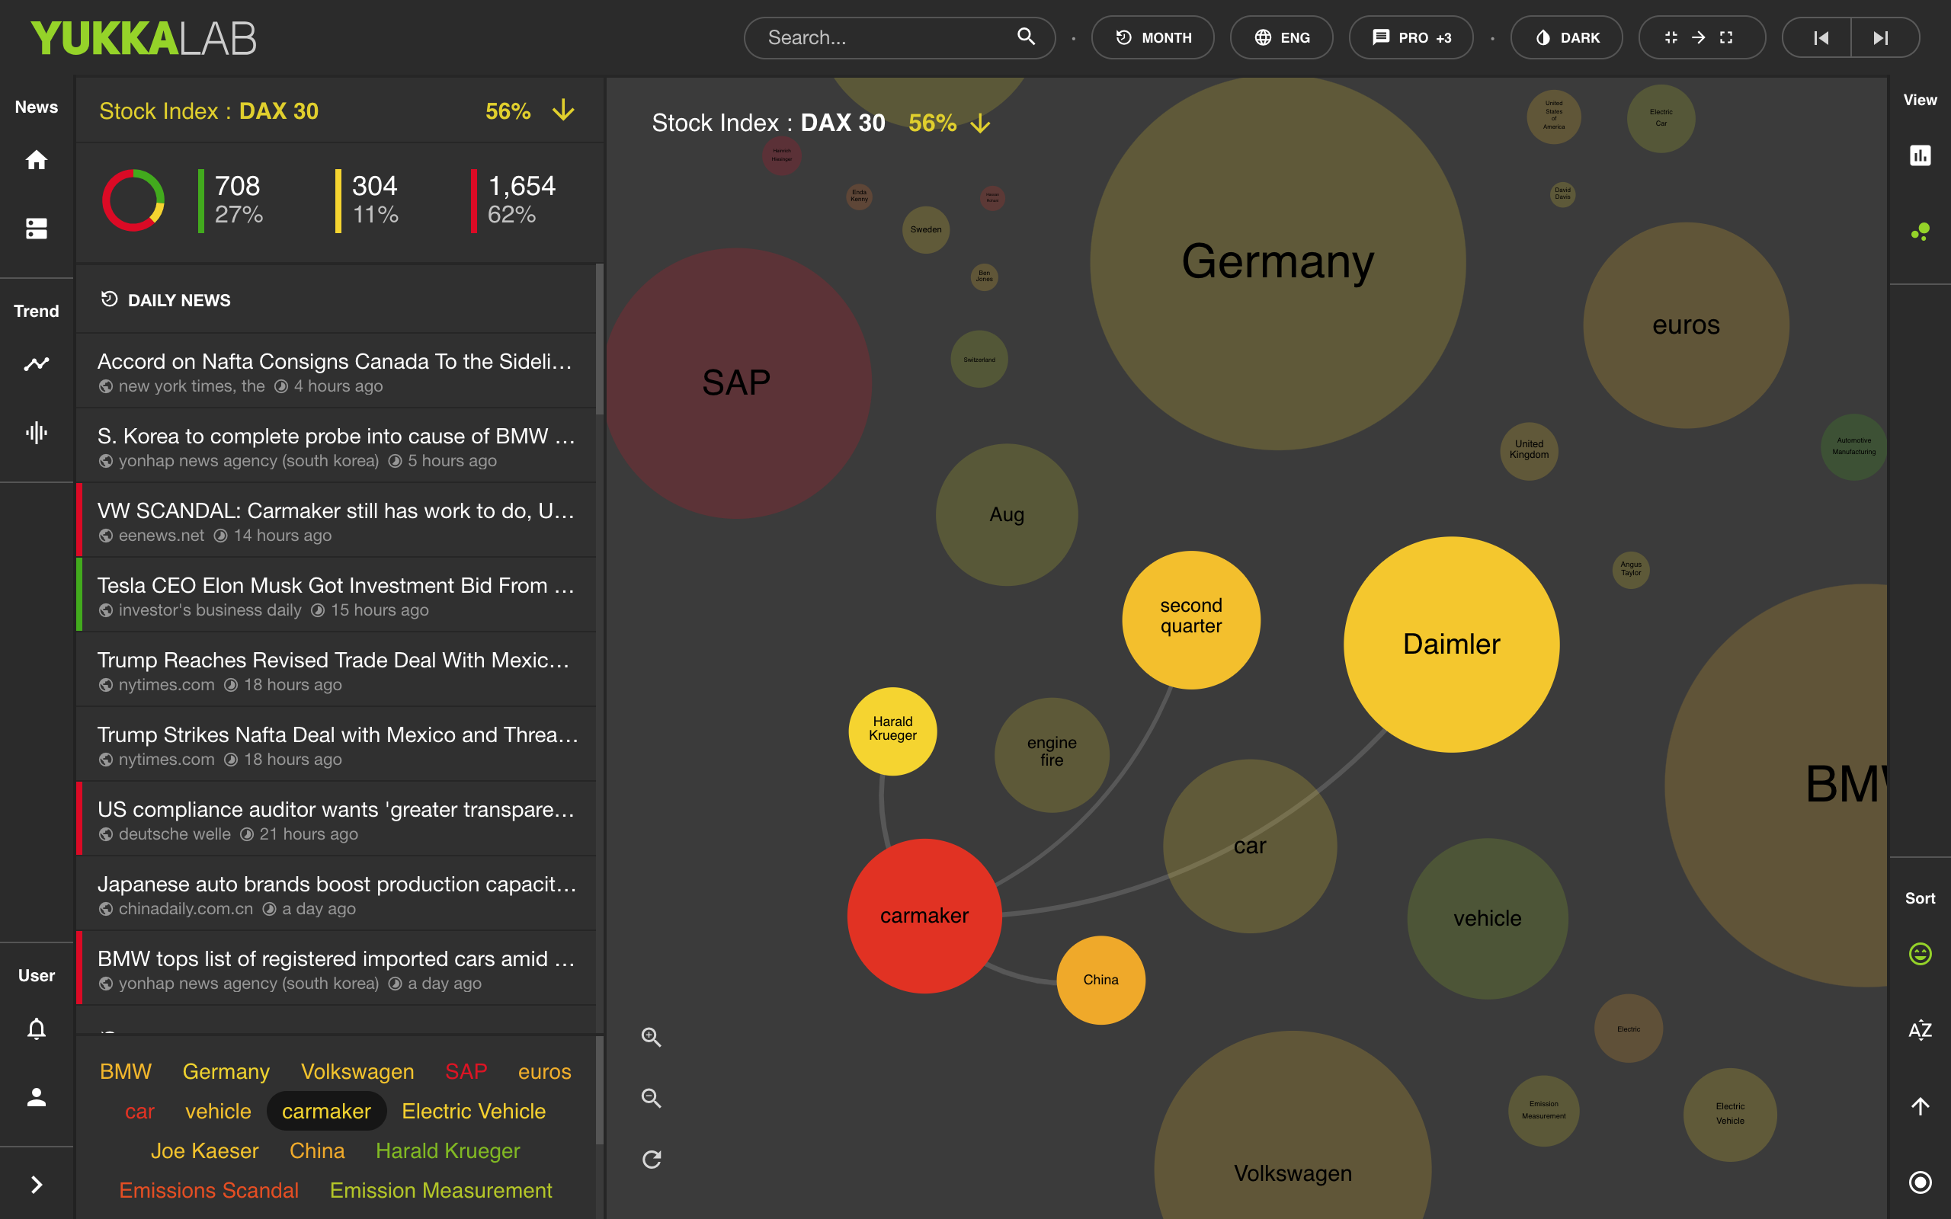Click the SAP bubble
Screen dimensions: 1951x1219
(x=738, y=383)
